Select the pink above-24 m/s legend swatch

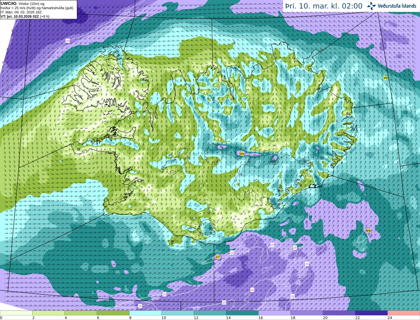[x=404, y=313]
